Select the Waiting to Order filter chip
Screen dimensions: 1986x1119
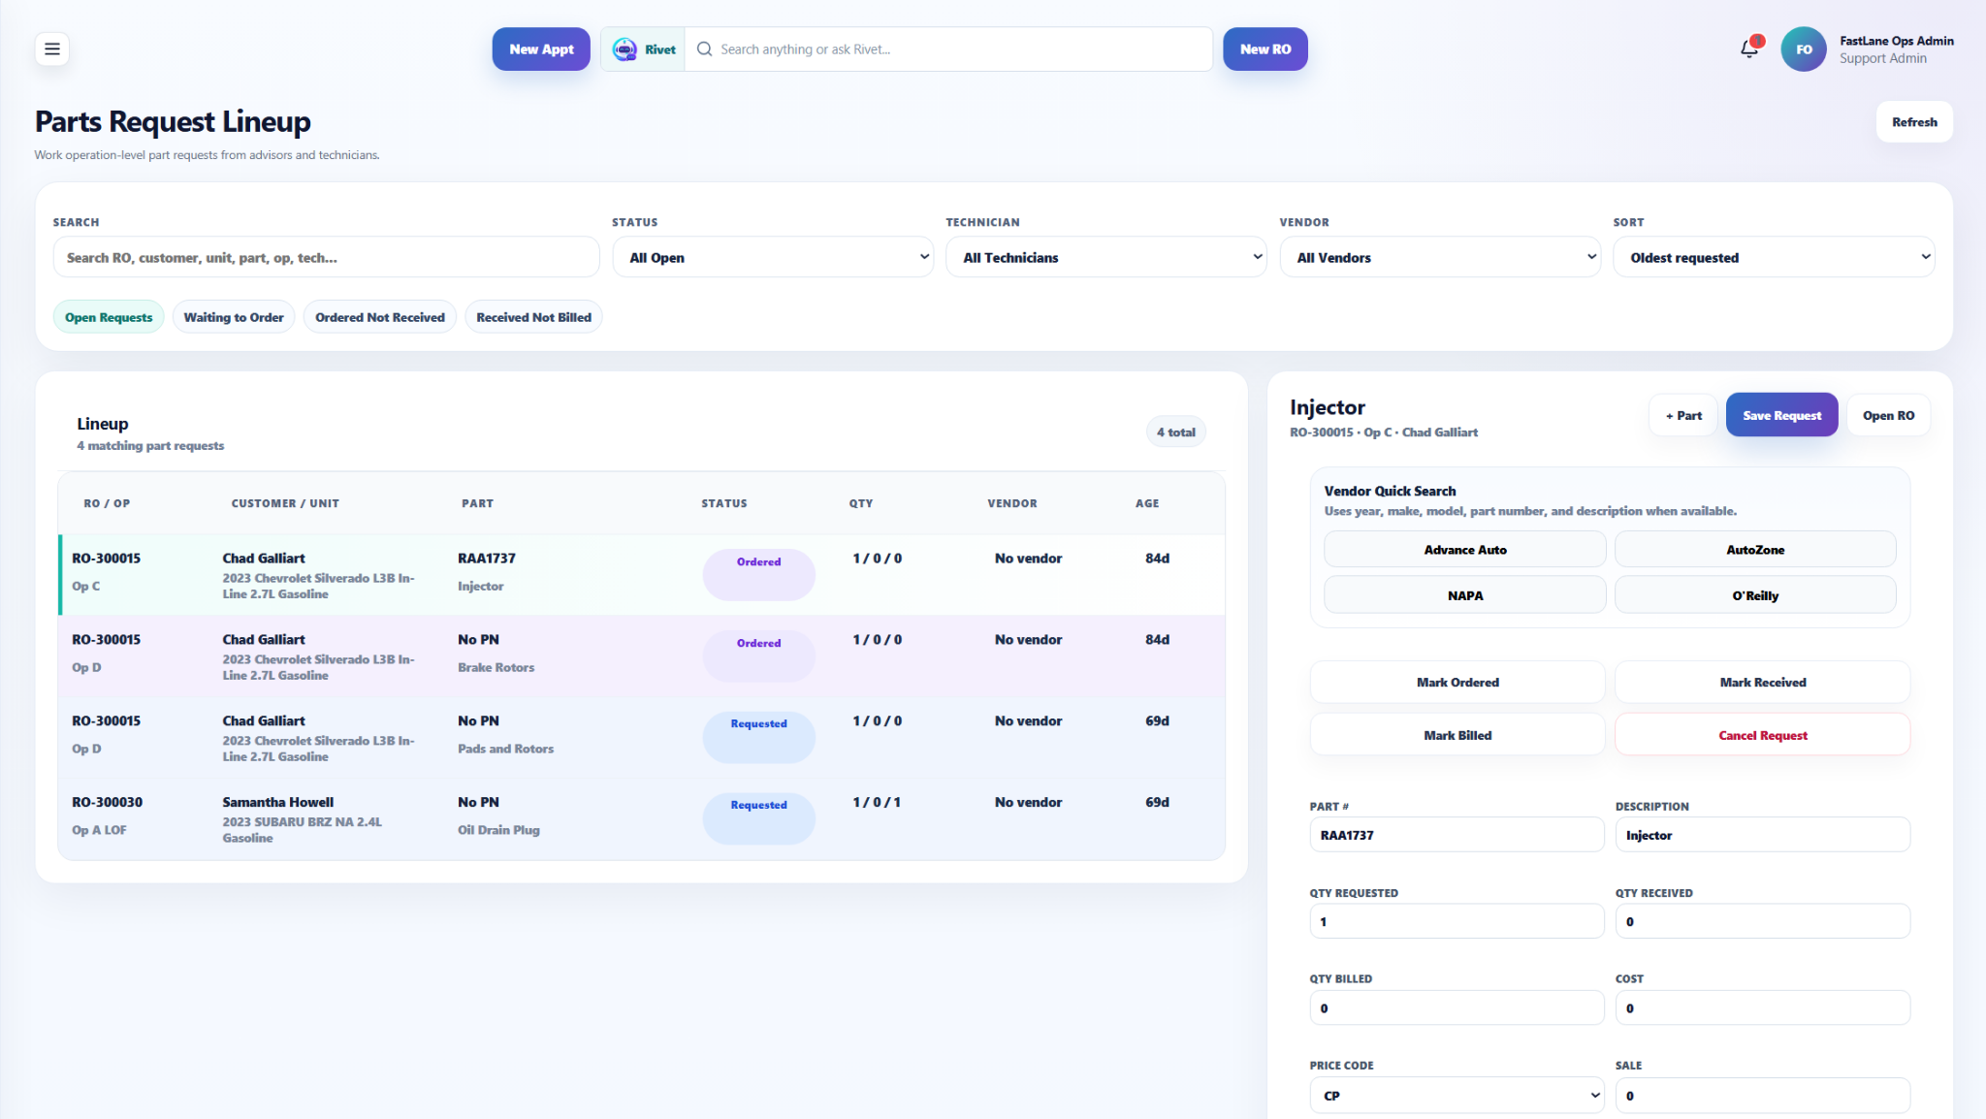click(x=234, y=317)
